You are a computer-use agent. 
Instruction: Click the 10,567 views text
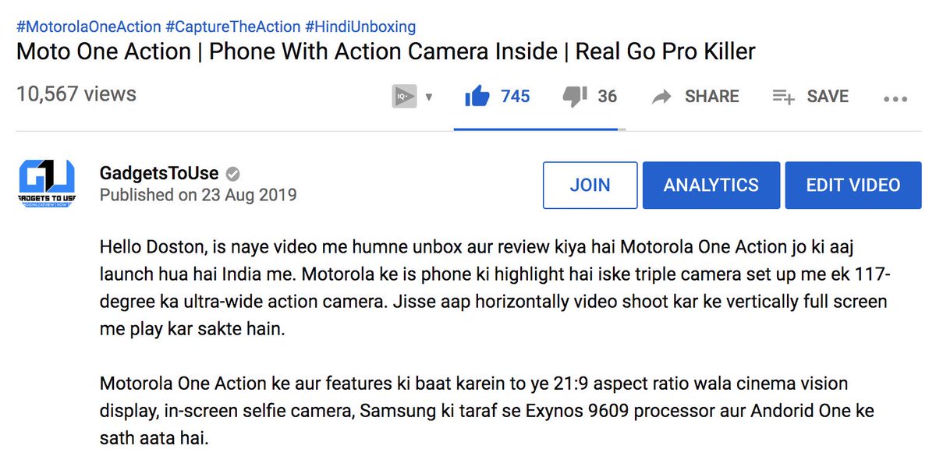click(76, 94)
